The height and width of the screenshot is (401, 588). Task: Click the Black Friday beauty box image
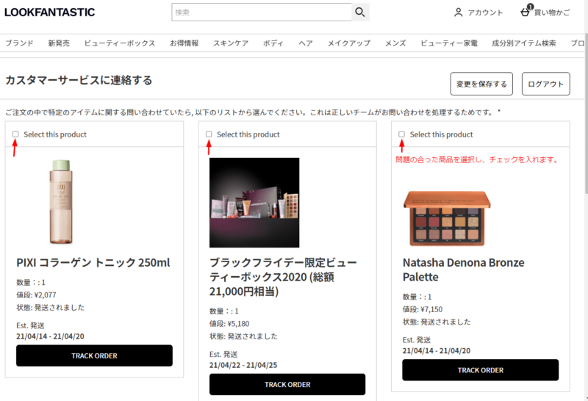tap(254, 203)
